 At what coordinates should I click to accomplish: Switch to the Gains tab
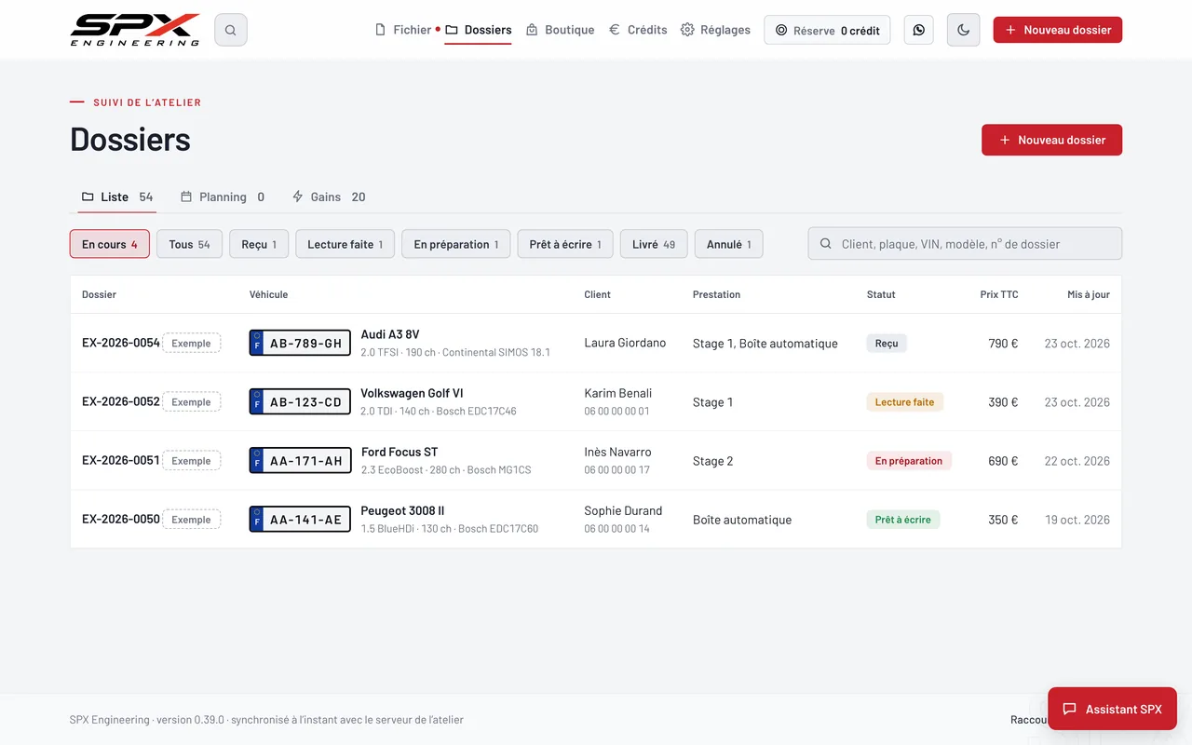(x=329, y=196)
